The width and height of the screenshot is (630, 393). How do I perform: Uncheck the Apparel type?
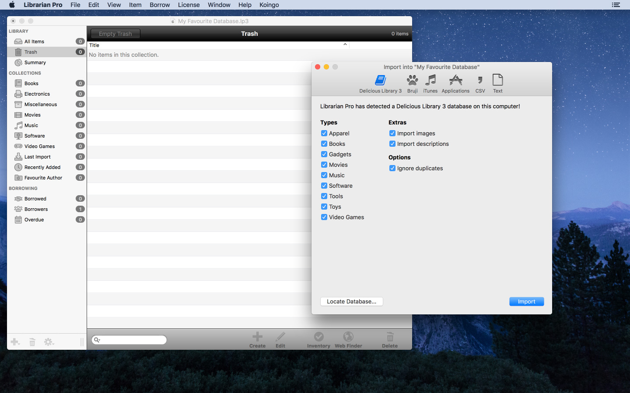[x=324, y=133]
